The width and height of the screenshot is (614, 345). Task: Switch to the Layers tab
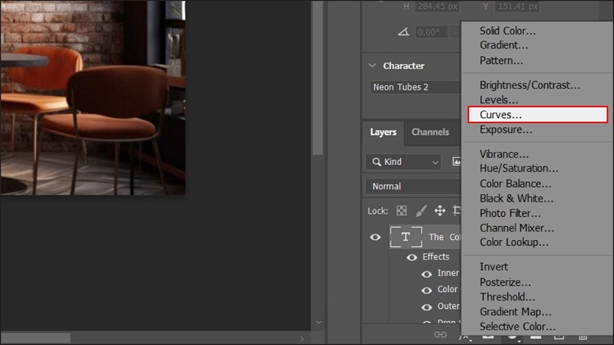[383, 132]
